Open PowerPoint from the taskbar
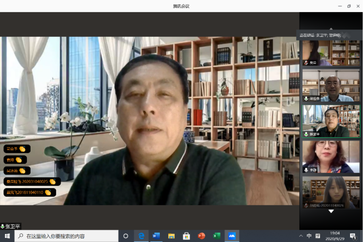 (201, 236)
